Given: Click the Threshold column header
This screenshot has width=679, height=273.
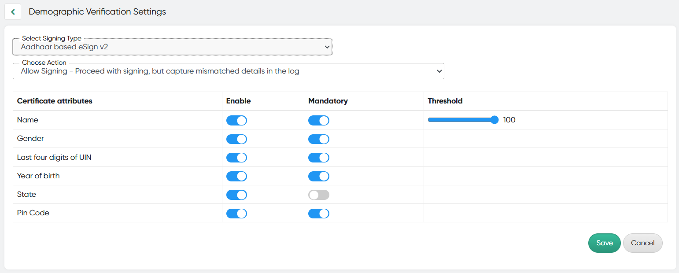Looking at the screenshot, I should click(445, 101).
